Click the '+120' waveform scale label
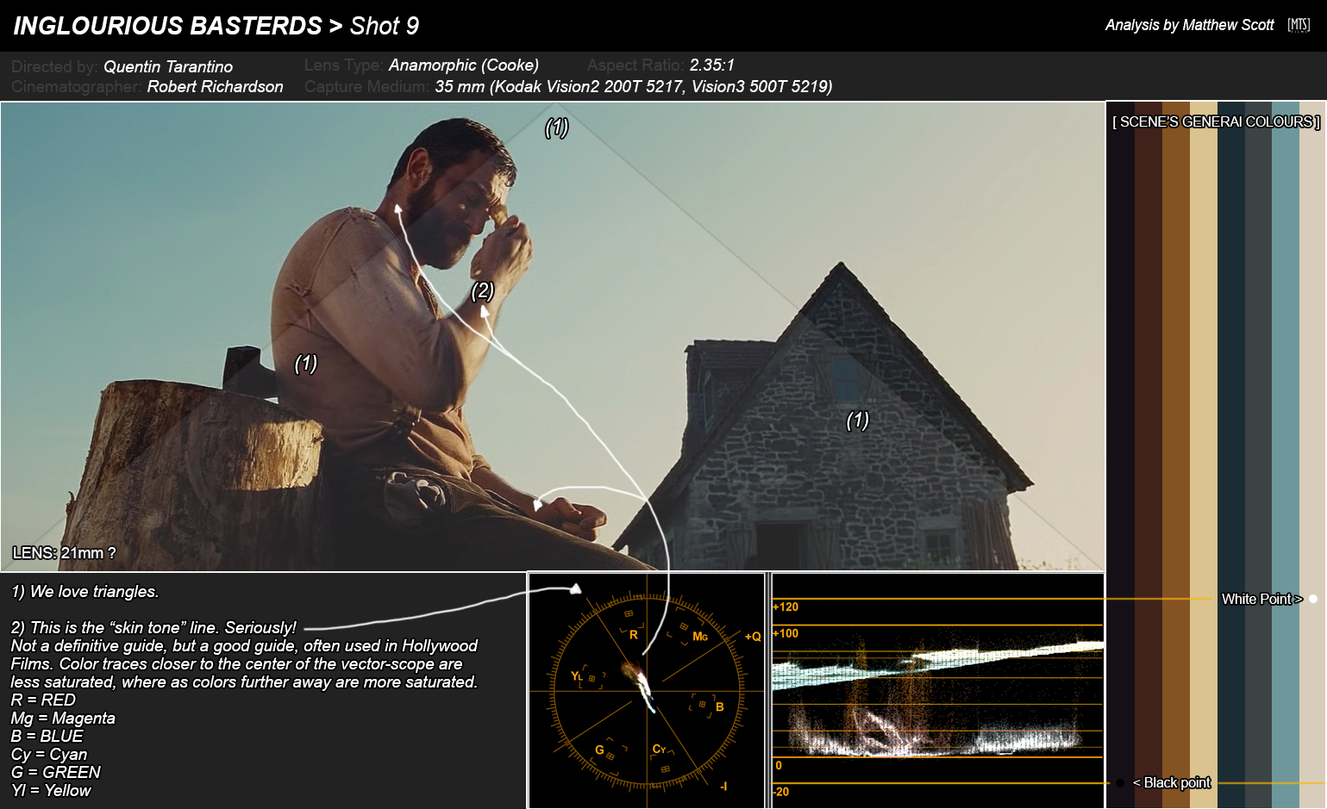The height and width of the screenshot is (809, 1327). (786, 607)
